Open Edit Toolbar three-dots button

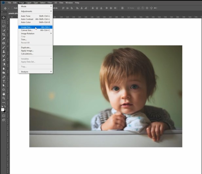click(4, 103)
